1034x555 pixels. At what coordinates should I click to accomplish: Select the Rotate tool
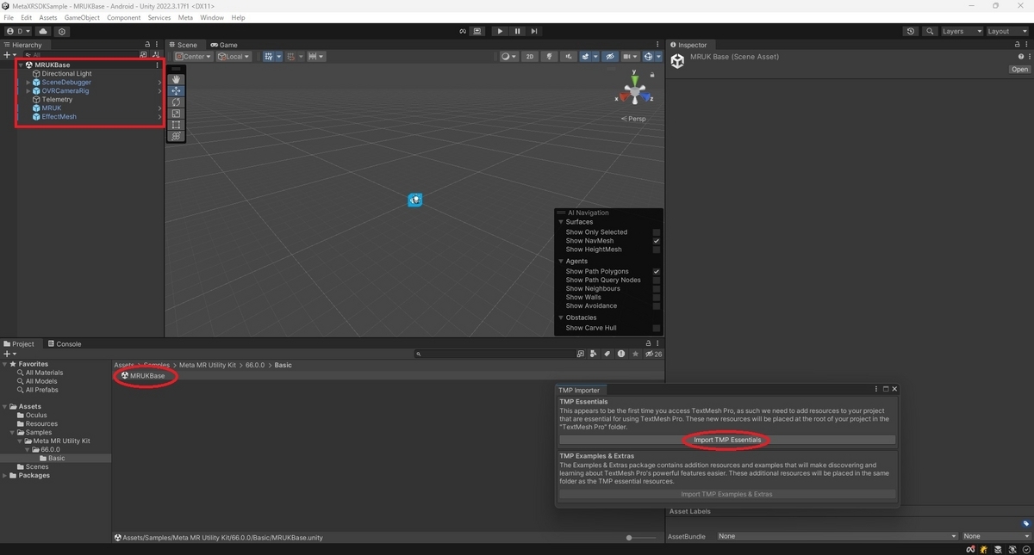(x=176, y=102)
